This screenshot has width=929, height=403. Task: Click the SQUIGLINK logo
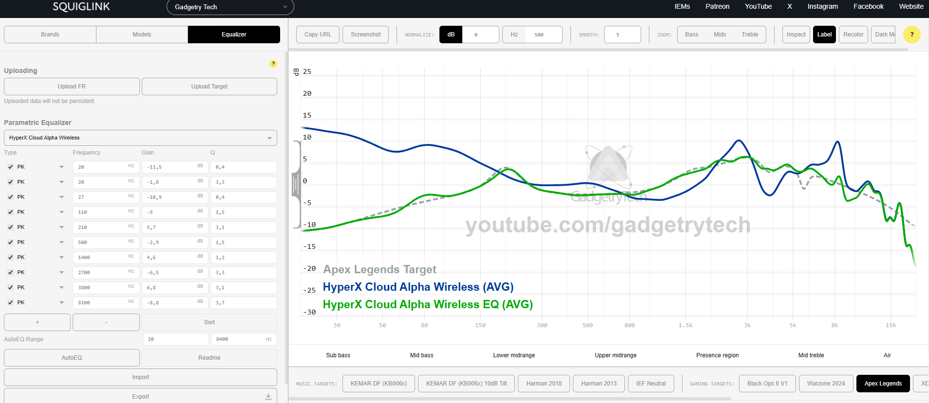pyautogui.click(x=81, y=7)
